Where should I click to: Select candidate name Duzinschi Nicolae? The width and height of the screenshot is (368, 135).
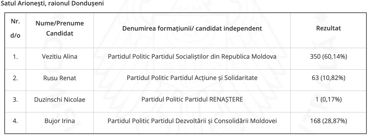60,99
